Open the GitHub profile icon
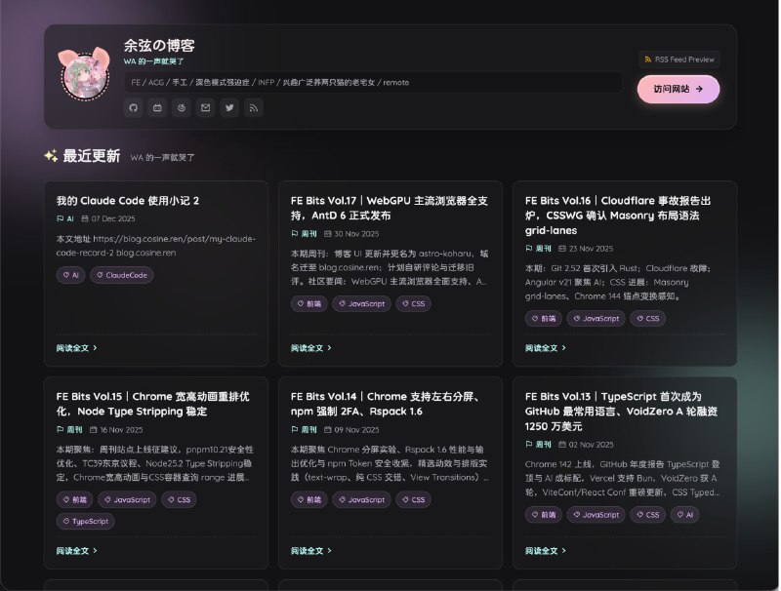Viewport: 781px width, 591px height. click(x=134, y=107)
